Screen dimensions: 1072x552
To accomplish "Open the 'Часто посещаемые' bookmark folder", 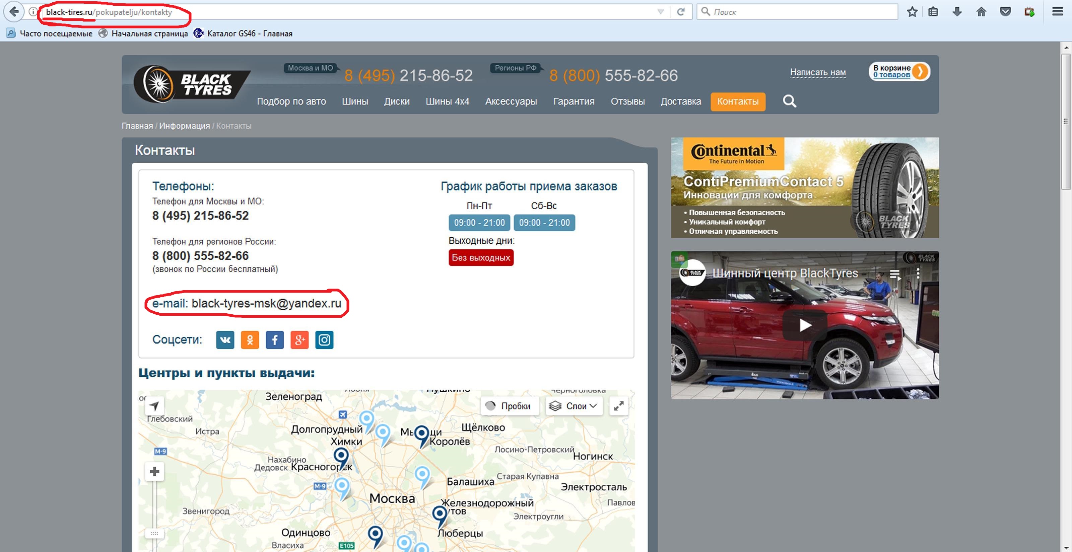I will click(x=50, y=33).
